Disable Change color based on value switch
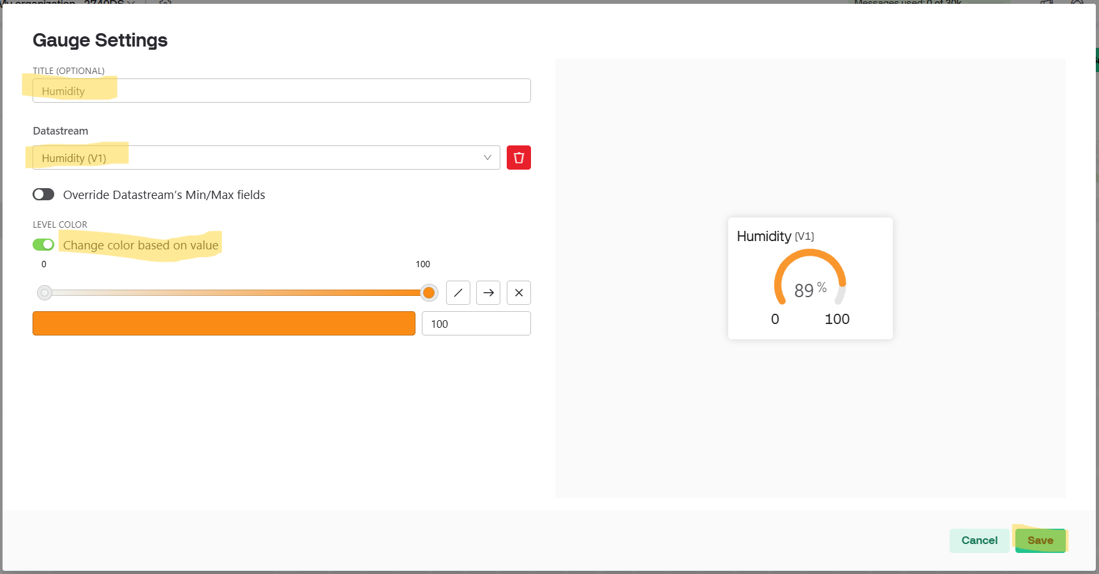This screenshot has width=1099, height=574. tap(43, 245)
